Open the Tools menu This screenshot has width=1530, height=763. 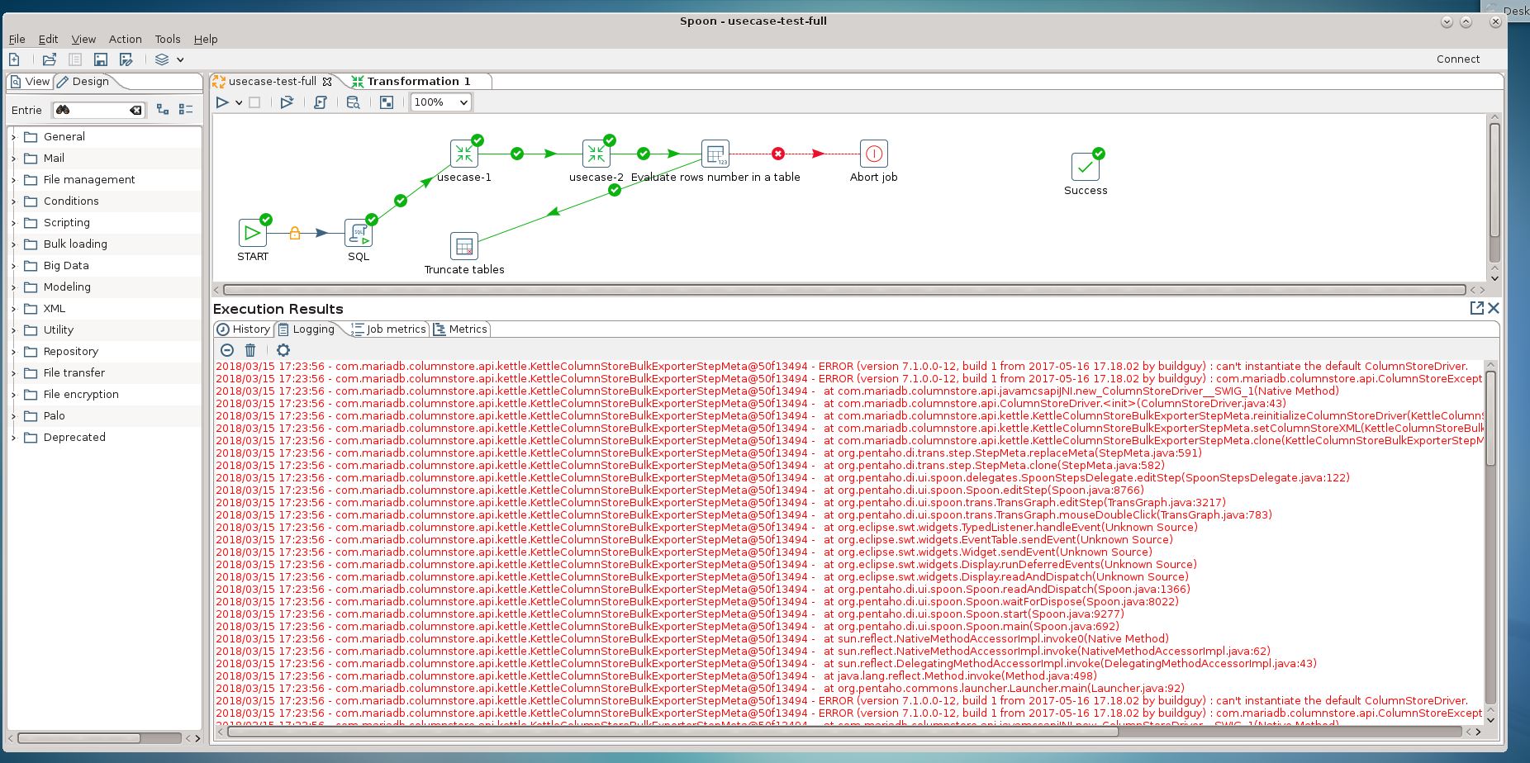167,39
